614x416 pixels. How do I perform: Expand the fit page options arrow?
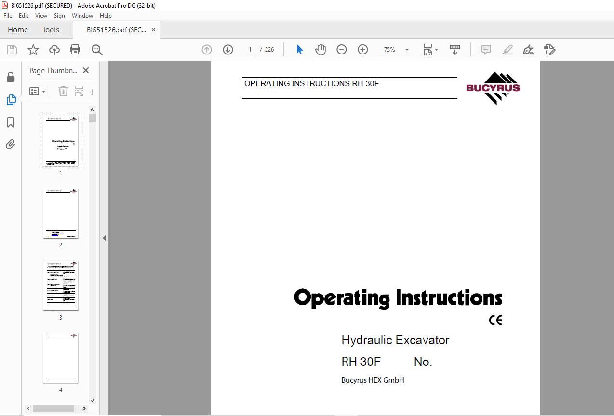(436, 50)
